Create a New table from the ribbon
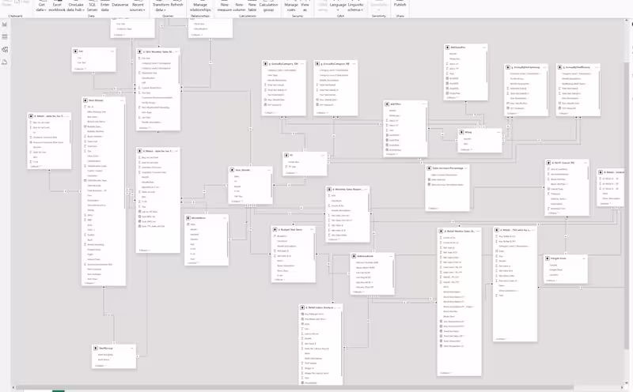633x392 pixels. (x=252, y=6)
